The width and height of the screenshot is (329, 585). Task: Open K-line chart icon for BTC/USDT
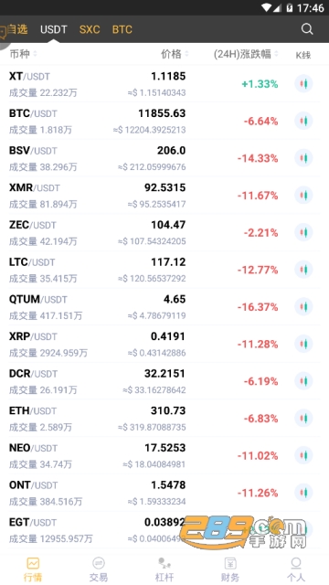[303, 121]
